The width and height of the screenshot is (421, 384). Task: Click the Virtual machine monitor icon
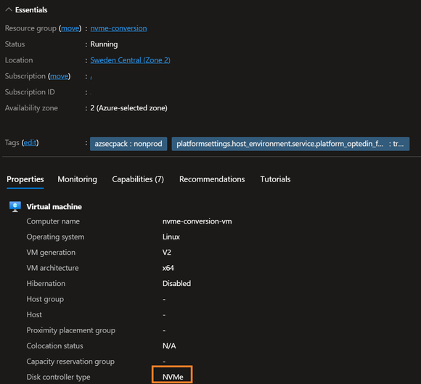pos(15,206)
